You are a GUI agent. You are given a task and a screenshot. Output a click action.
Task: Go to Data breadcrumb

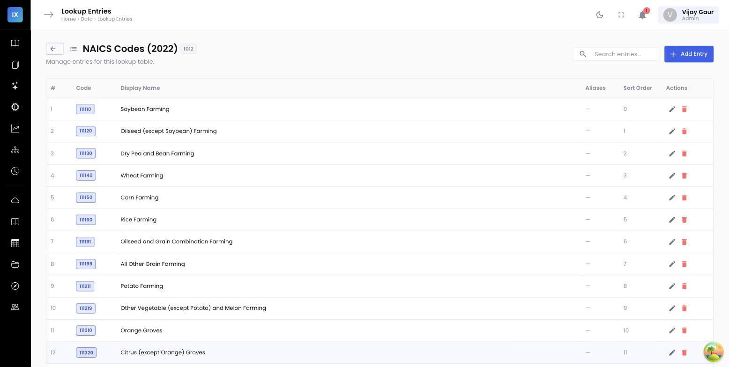point(87,19)
